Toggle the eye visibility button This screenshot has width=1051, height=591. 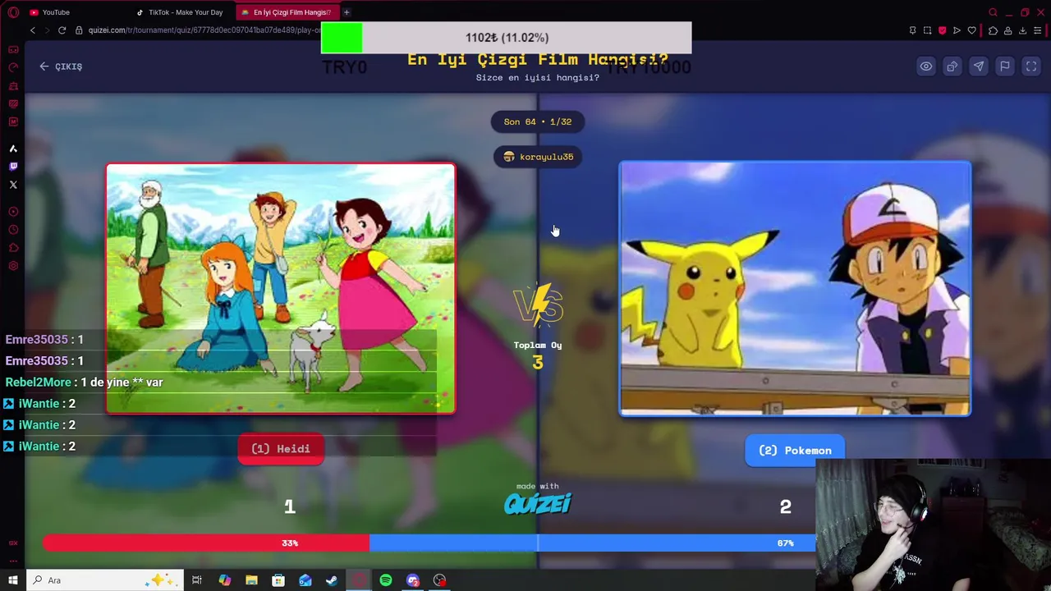pos(926,66)
